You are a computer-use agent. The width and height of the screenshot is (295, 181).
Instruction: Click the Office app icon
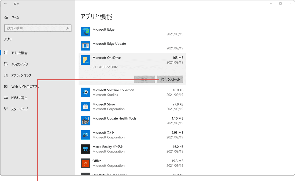(85, 163)
